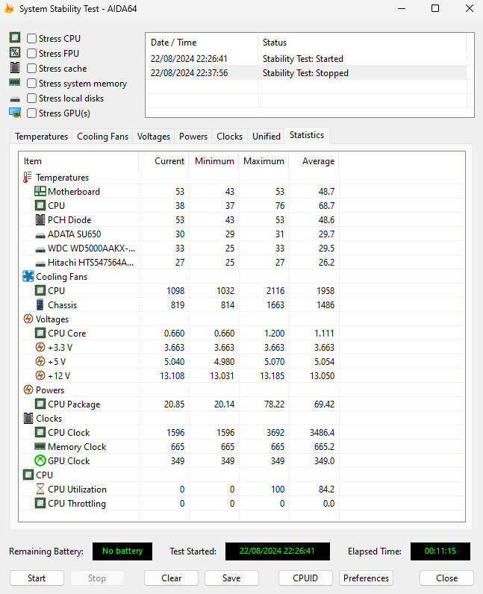
Task: Open the Voltages tab
Action: pos(154,137)
